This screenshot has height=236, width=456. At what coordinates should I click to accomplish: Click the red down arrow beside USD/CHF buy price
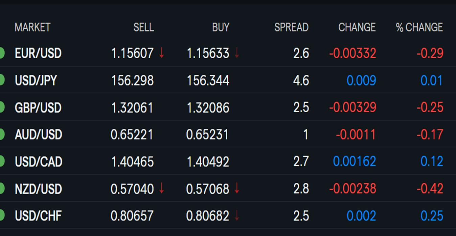click(x=237, y=215)
